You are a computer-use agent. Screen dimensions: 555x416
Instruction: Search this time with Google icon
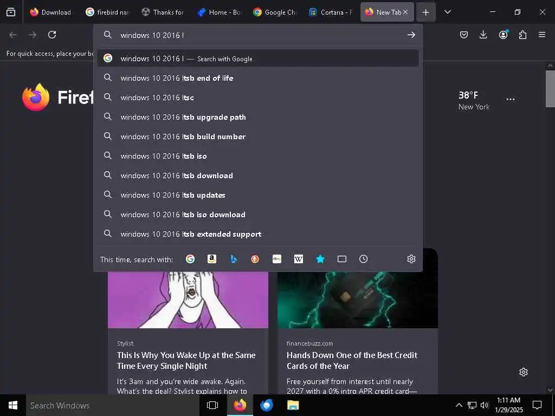pos(190,259)
